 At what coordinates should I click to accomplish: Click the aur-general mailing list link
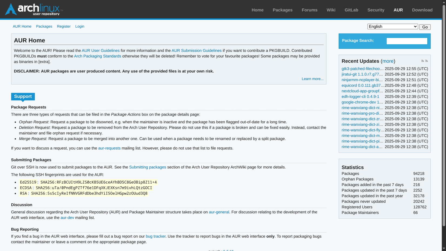[x=219, y=212]
